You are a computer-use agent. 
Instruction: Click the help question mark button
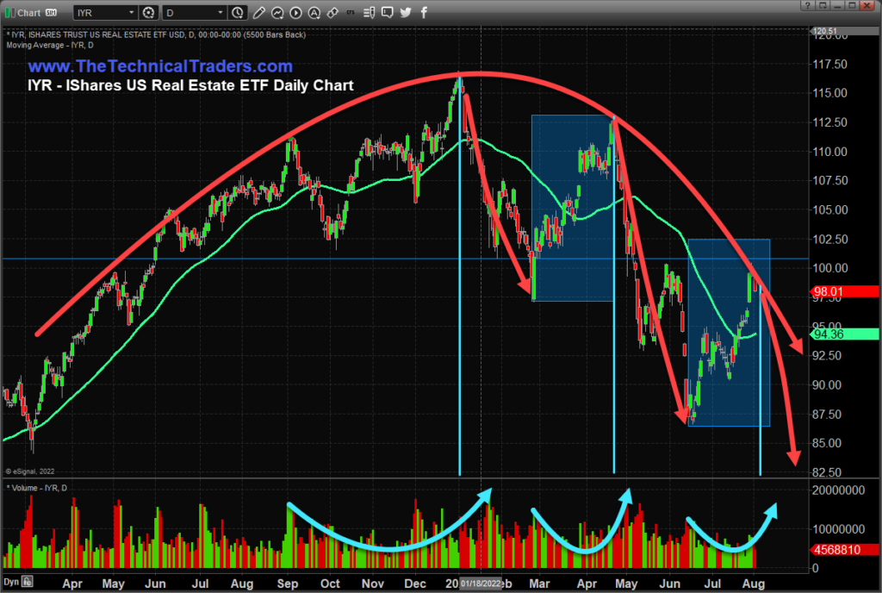[x=808, y=6]
